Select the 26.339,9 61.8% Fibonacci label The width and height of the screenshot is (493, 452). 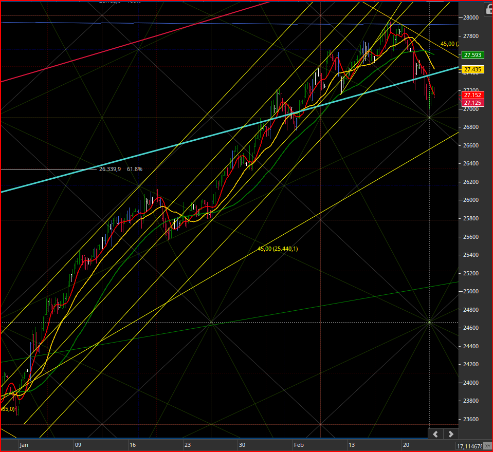click(x=121, y=169)
